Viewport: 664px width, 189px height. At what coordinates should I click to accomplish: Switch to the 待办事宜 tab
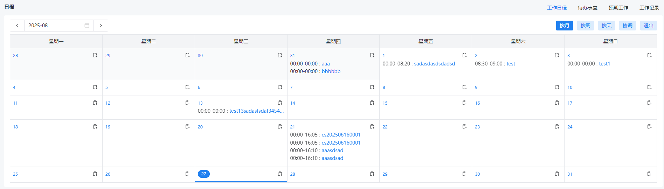click(587, 8)
